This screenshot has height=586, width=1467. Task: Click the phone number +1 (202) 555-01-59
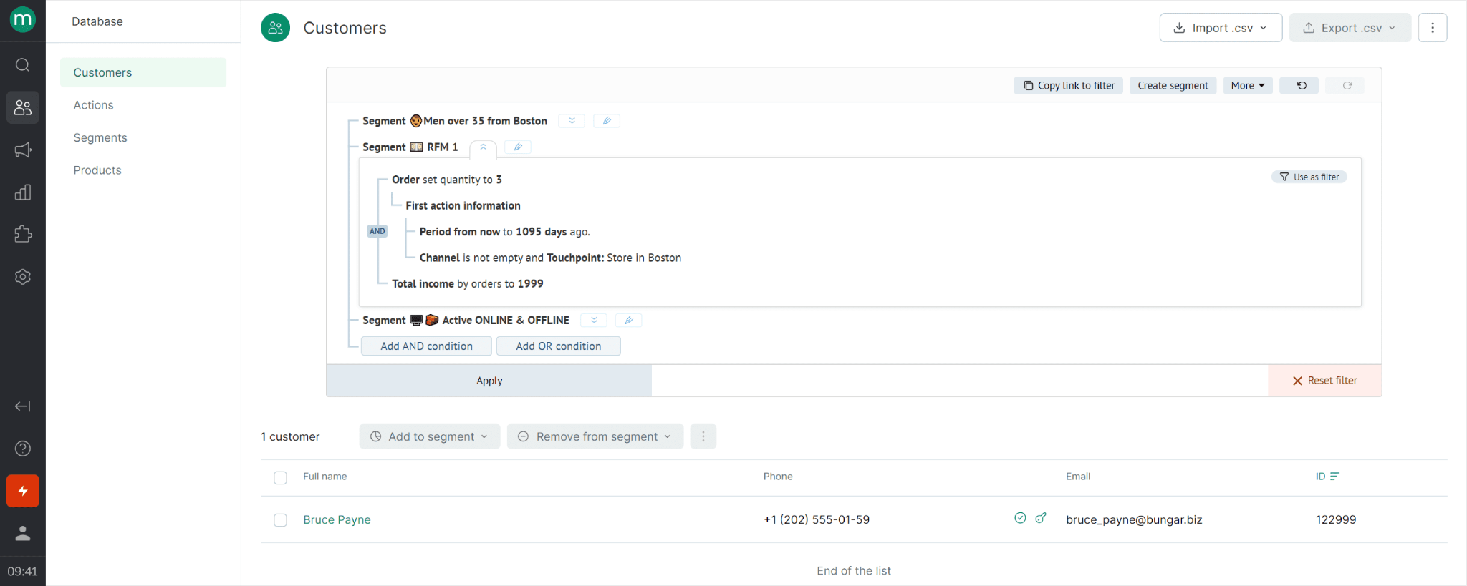click(817, 519)
